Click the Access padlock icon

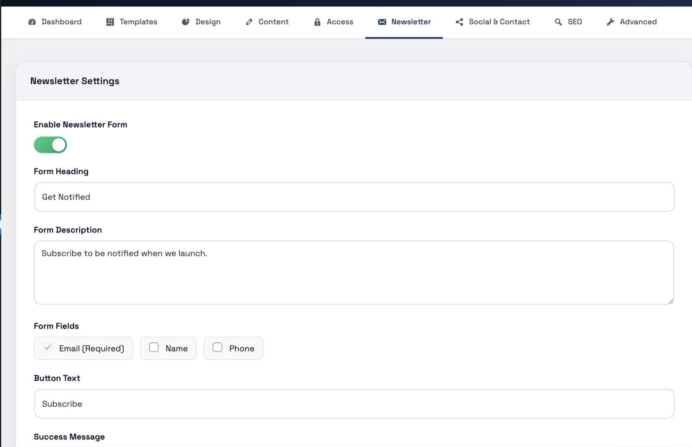[317, 22]
